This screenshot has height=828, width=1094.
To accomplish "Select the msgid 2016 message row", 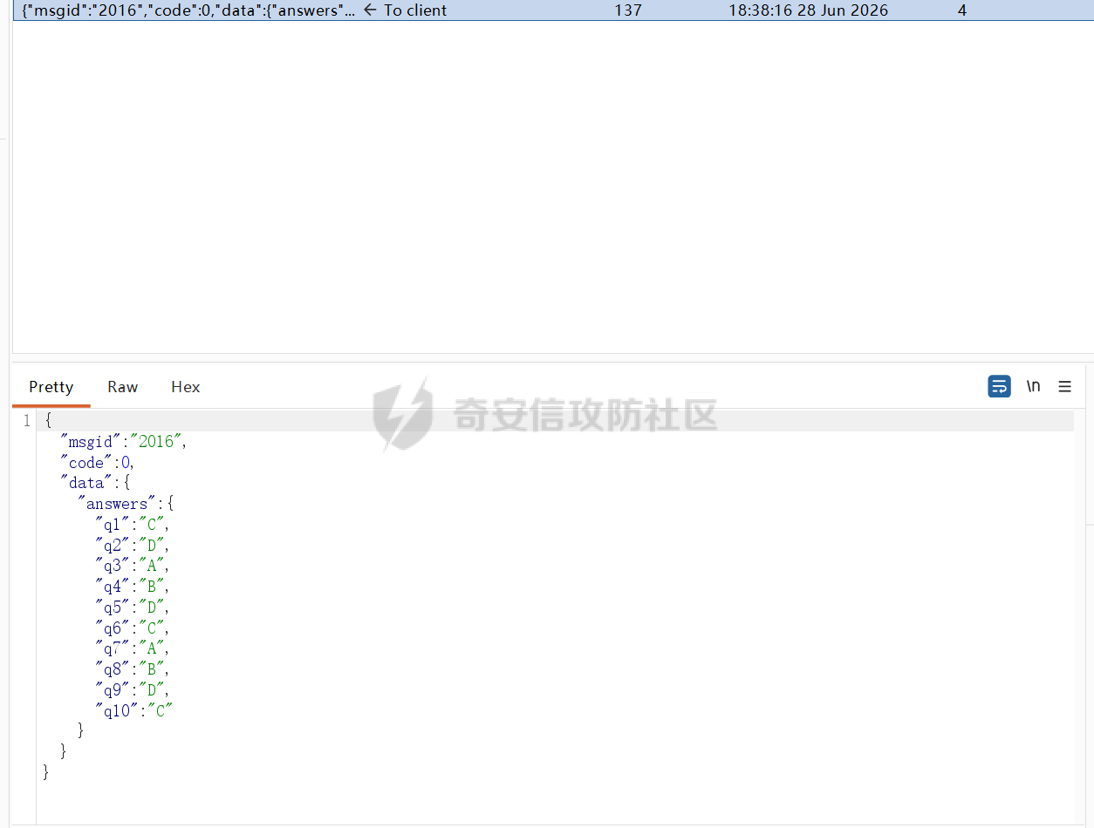I will pyautogui.click(x=553, y=10).
